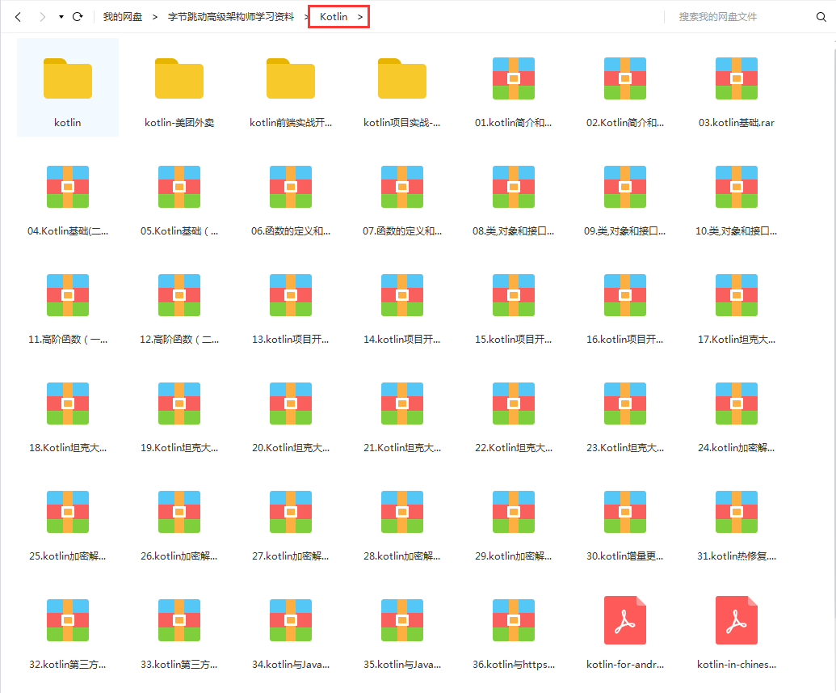Go forward with the right arrow button
Image resolution: width=836 pixels, height=693 pixels.
click(42, 17)
